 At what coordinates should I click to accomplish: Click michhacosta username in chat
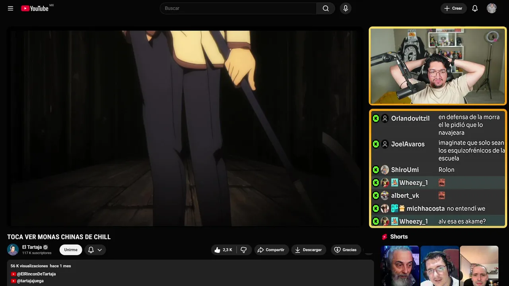426,209
